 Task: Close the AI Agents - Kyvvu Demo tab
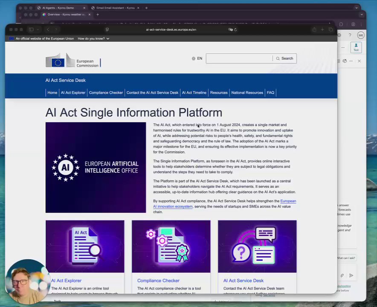pos(84,8)
